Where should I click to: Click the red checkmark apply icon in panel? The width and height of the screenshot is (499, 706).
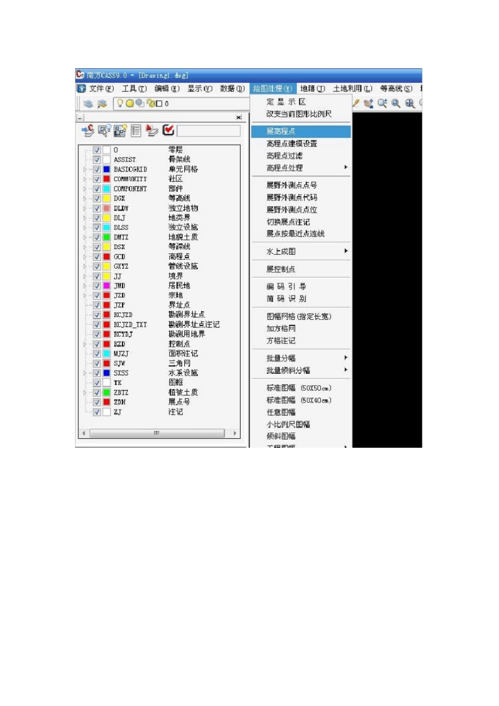coord(168,130)
